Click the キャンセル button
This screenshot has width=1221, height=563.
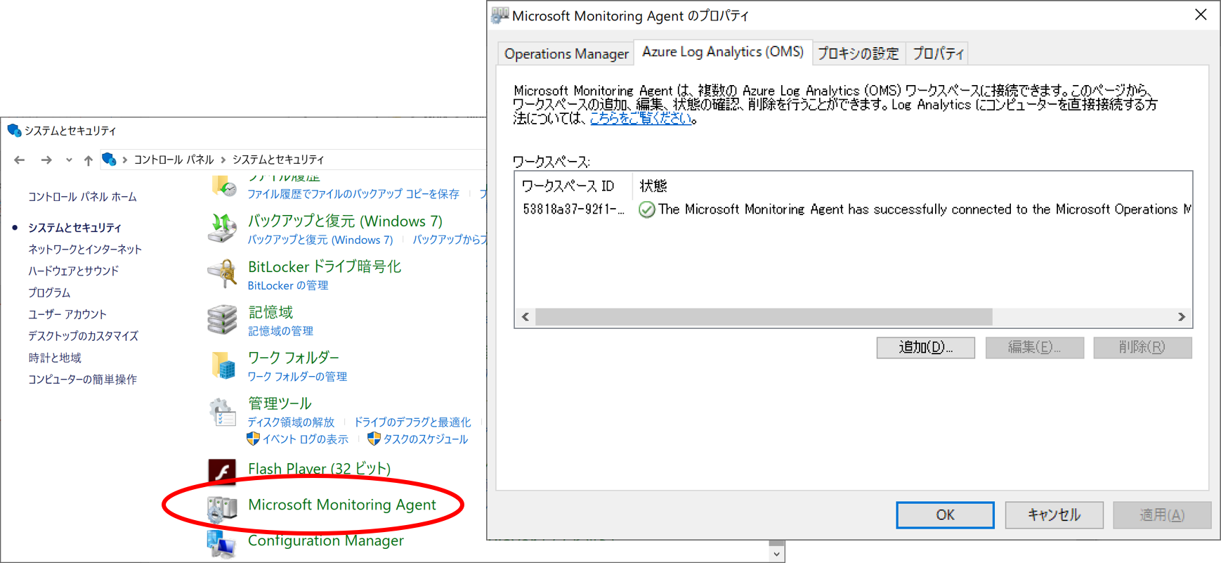(1054, 515)
